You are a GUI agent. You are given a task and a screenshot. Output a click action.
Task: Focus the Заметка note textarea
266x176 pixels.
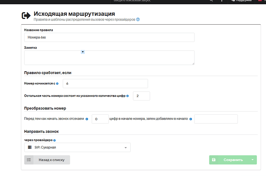coord(109,58)
